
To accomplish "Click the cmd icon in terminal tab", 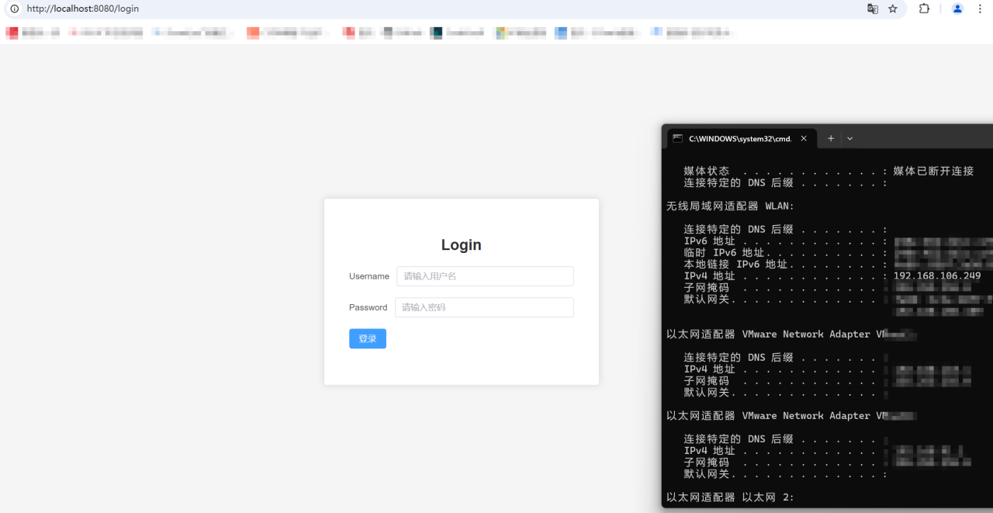I will tap(677, 138).
